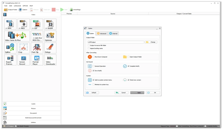The width and height of the screenshot is (222, 129).
Task: Click the Output / Convert State column header
Action: click(184, 14)
